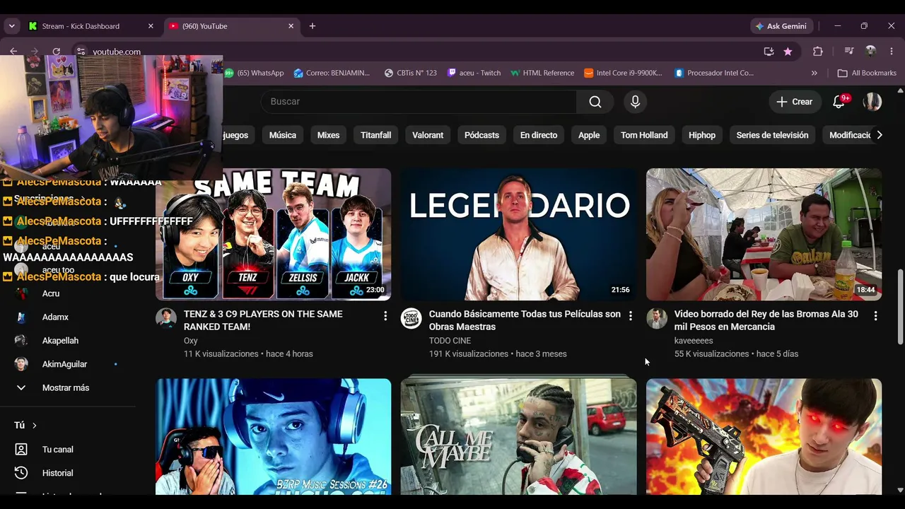The height and width of the screenshot is (509, 905).
Task: Select the Series de televisión chip
Action: [772, 135]
